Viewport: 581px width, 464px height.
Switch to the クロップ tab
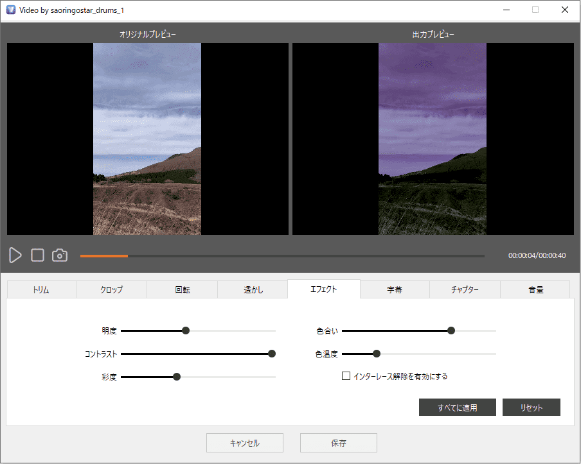111,289
